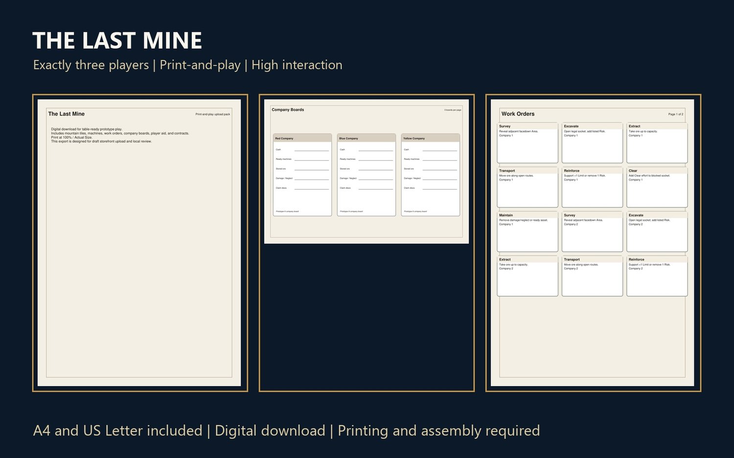Click the 'A4 and US Letter included' footer text
Image resolution: width=734 pixels, height=458 pixels.
pos(117,431)
